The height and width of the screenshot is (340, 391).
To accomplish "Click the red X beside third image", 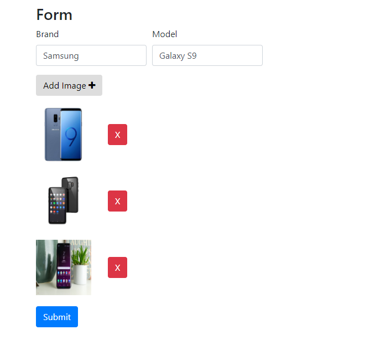I will (x=117, y=267).
